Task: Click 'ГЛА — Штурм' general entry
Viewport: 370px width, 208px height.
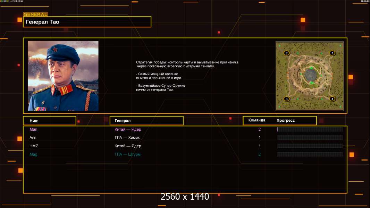Action: click(x=127, y=154)
